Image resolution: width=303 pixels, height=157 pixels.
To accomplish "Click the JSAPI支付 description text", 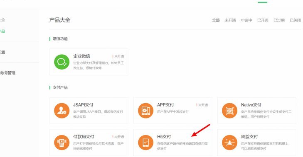I will coord(98,114).
